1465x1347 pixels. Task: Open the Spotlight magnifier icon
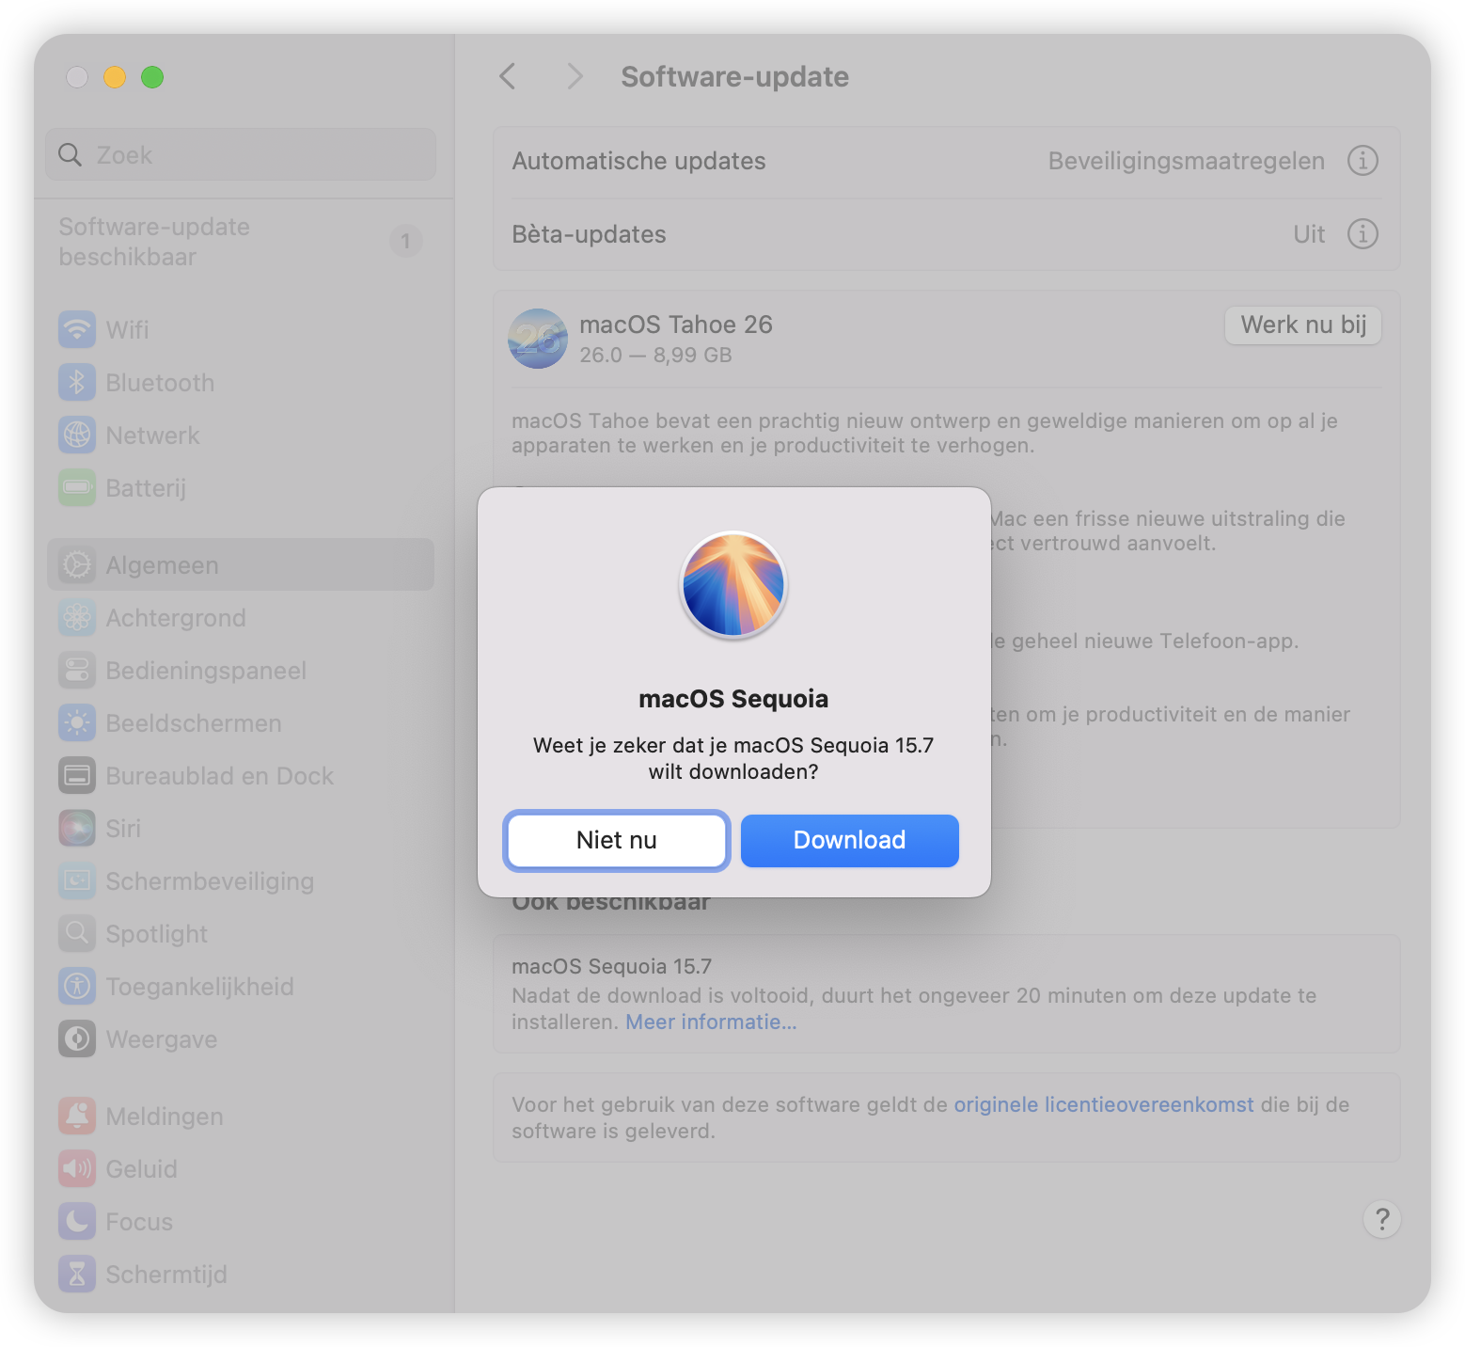77,934
